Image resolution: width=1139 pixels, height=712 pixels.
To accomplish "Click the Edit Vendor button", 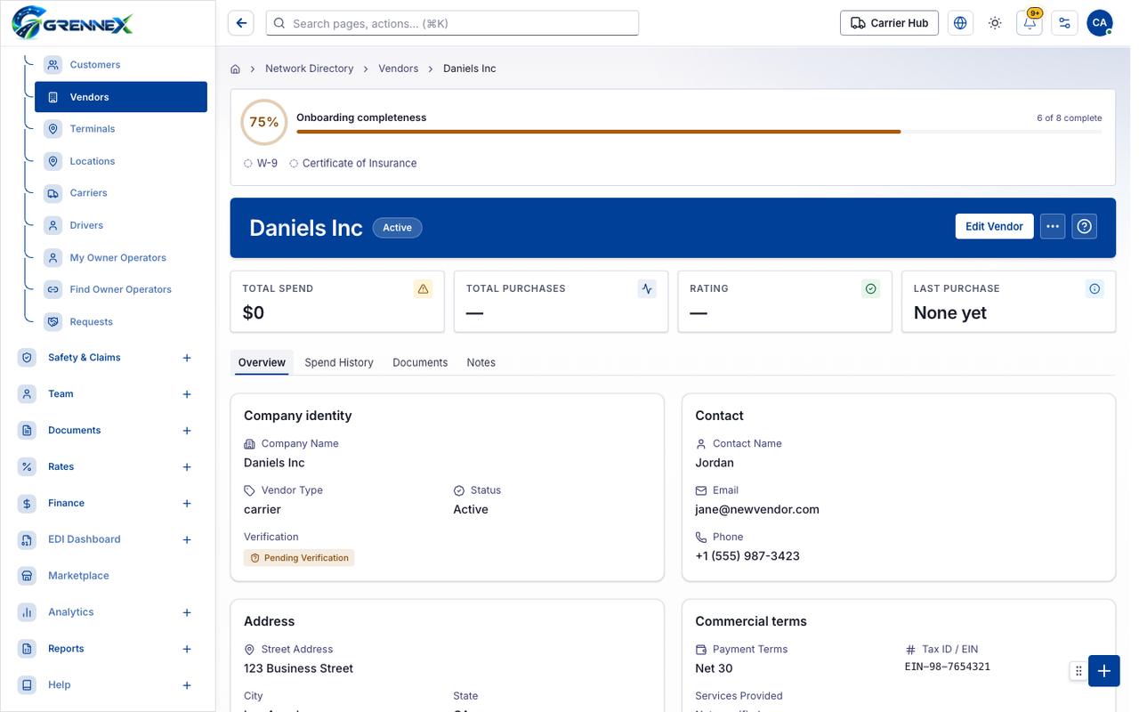I will 994,226.
